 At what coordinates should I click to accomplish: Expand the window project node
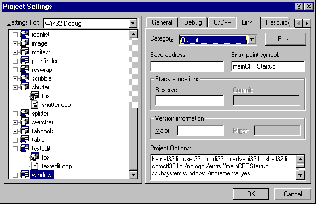[x=15, y=175]
